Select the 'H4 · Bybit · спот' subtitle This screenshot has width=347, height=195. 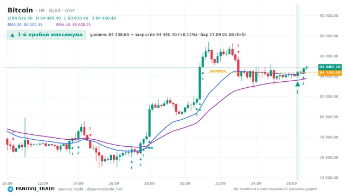pos(55,10)
